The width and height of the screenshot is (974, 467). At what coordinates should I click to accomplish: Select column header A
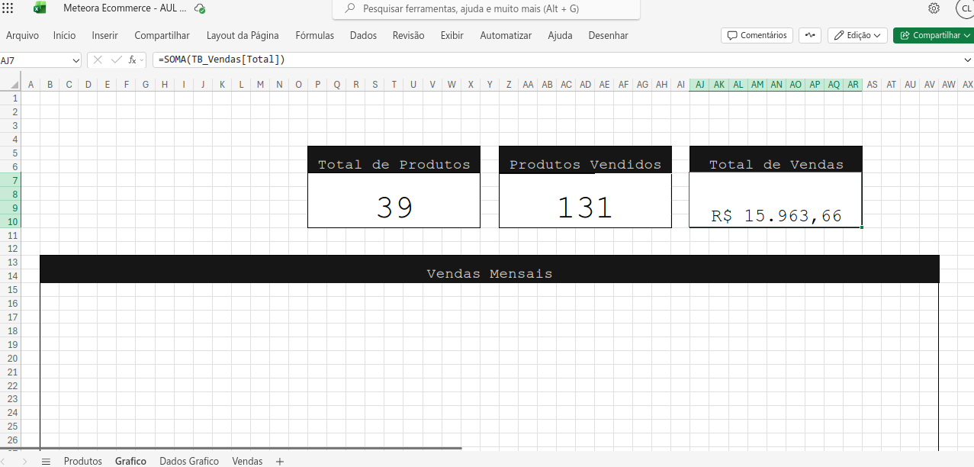pyautogui.click(x=31, y=85)
